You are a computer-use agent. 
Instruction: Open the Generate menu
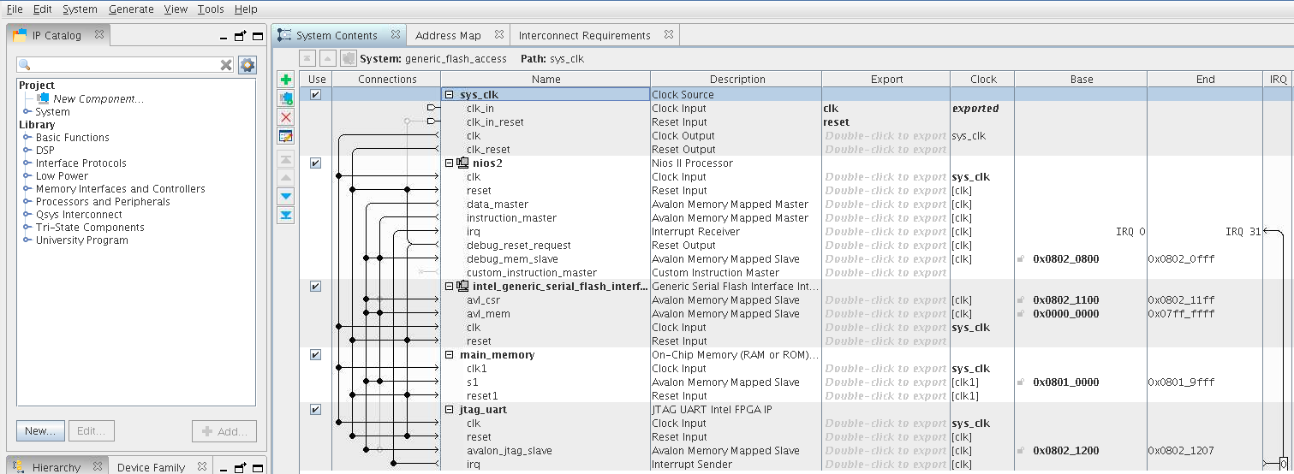[x=131, y=9]
